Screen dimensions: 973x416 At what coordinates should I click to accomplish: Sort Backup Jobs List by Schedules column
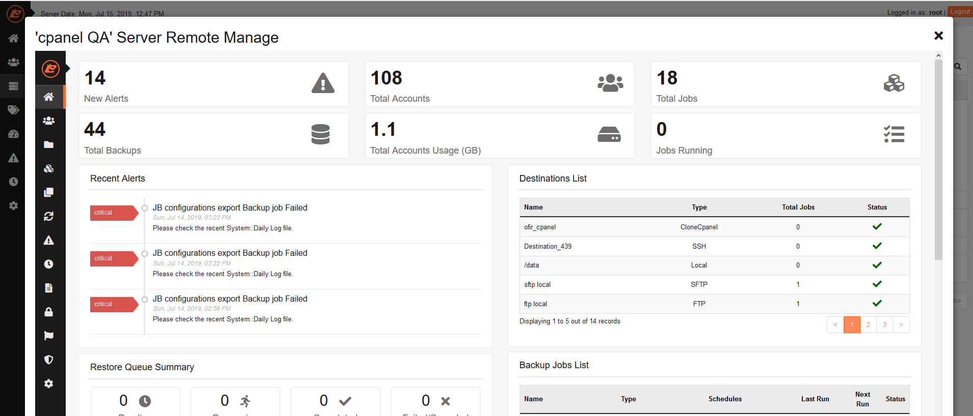[725, 399]
